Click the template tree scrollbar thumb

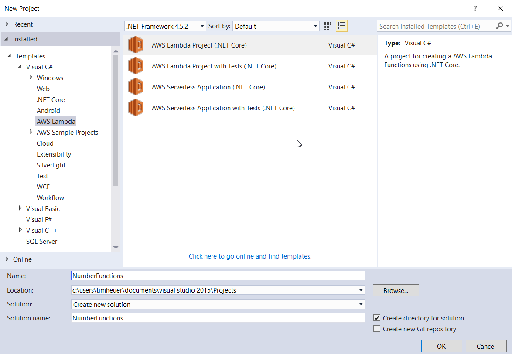[116, 121]
